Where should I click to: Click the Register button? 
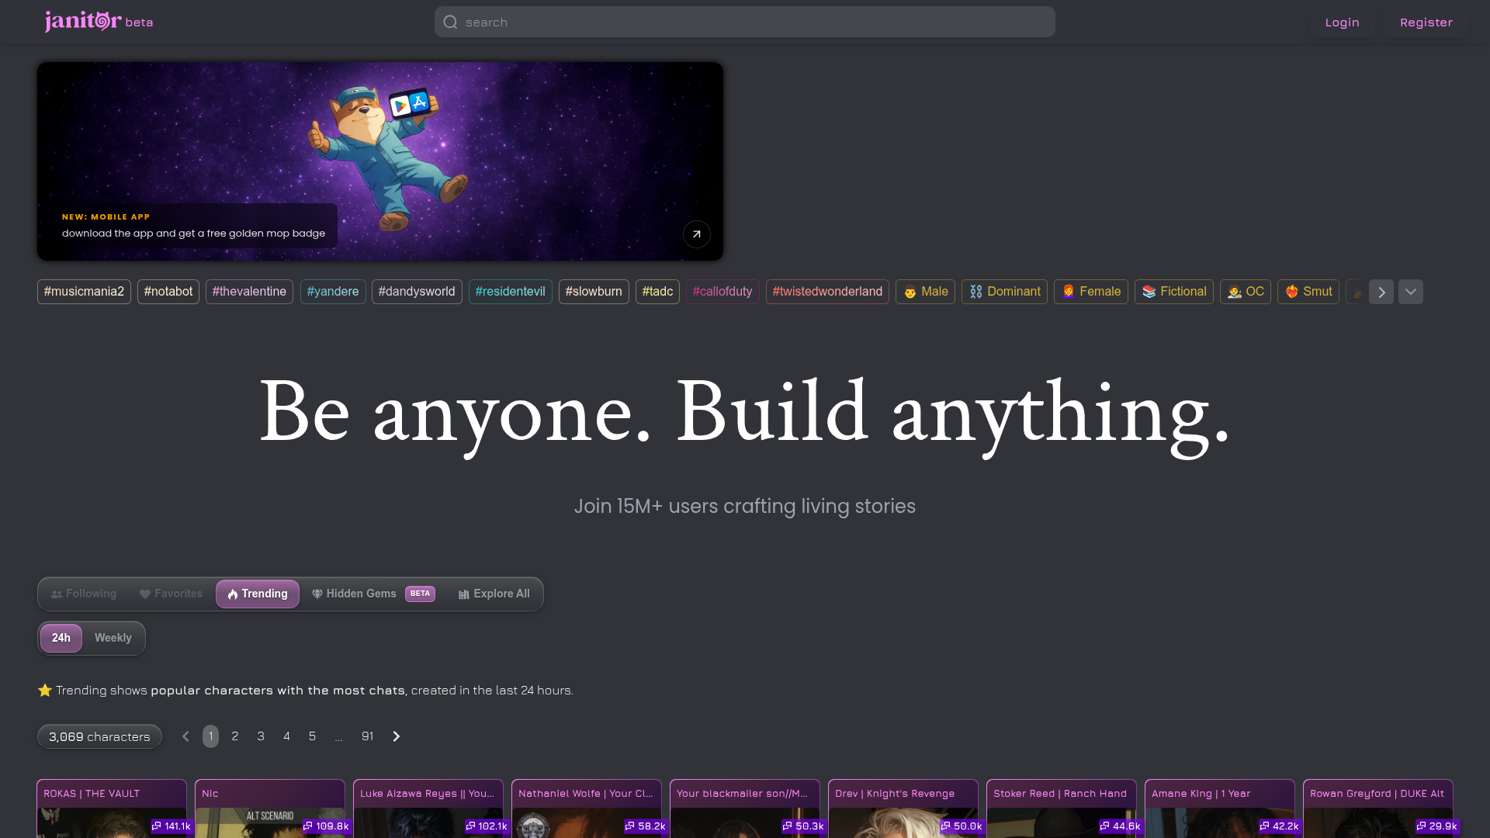[1426, 23]
